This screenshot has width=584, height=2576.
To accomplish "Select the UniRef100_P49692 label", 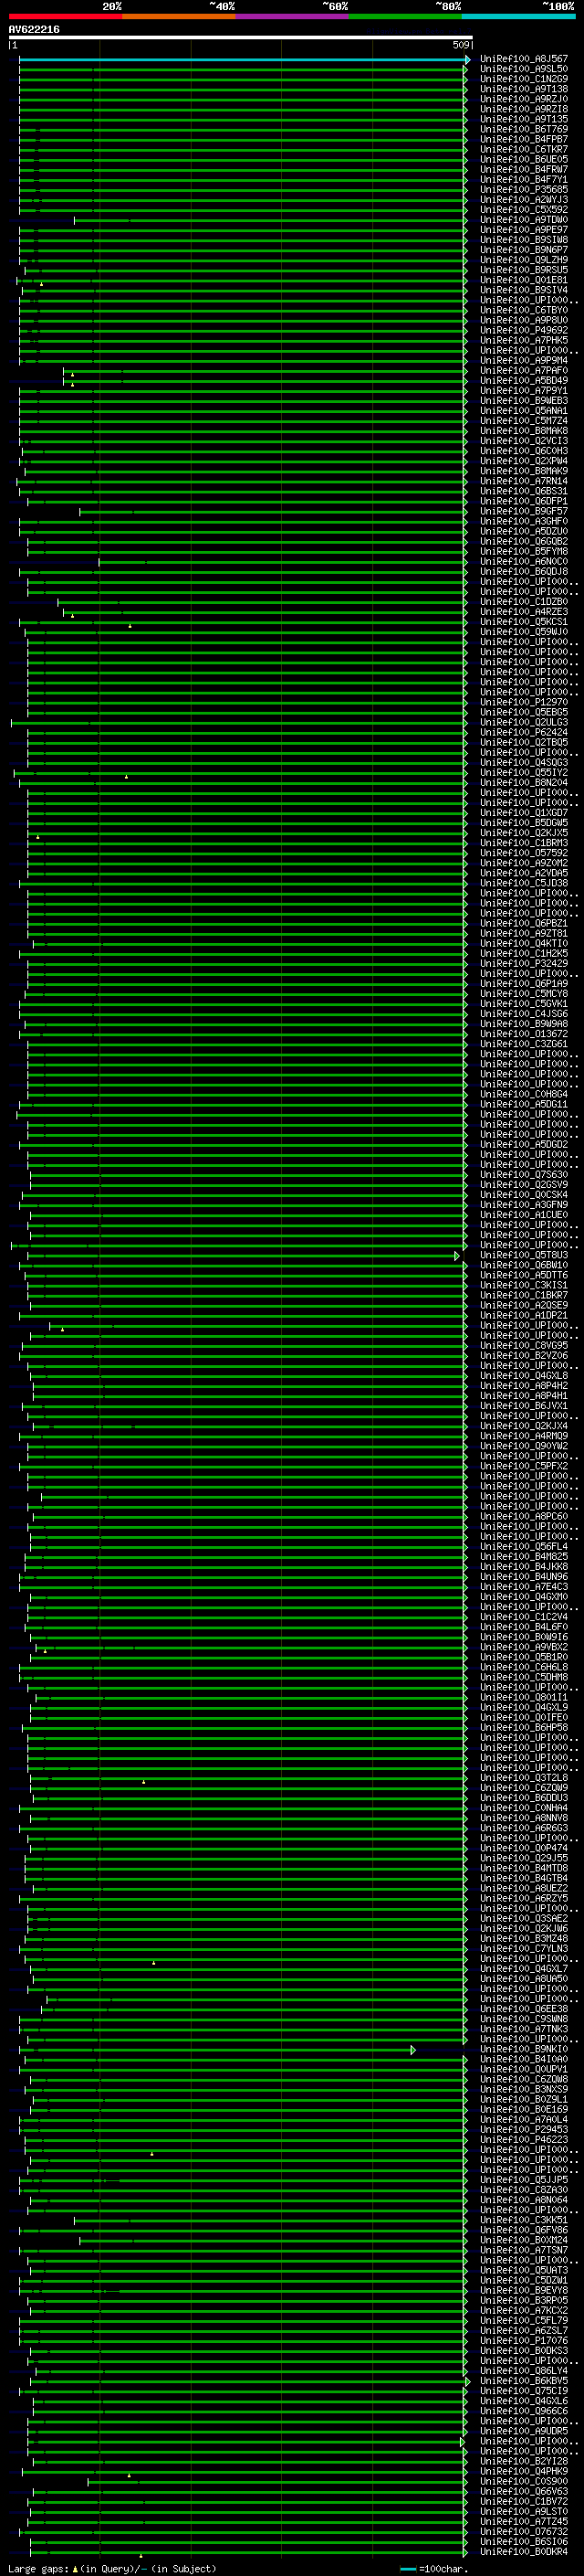I will pyautogui.click(x=523, y=330).
